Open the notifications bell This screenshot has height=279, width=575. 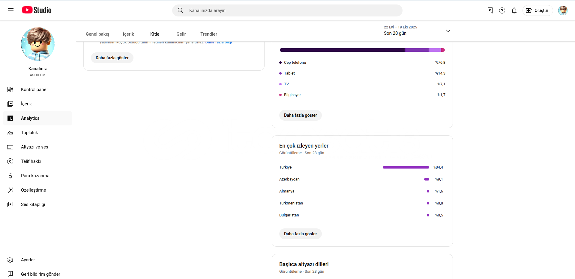pos(514,10)
